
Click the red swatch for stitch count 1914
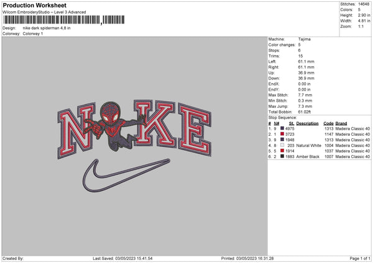(282, 151)
